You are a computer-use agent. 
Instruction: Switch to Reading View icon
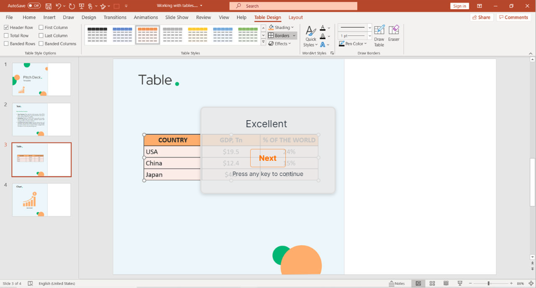click(446, 283)
